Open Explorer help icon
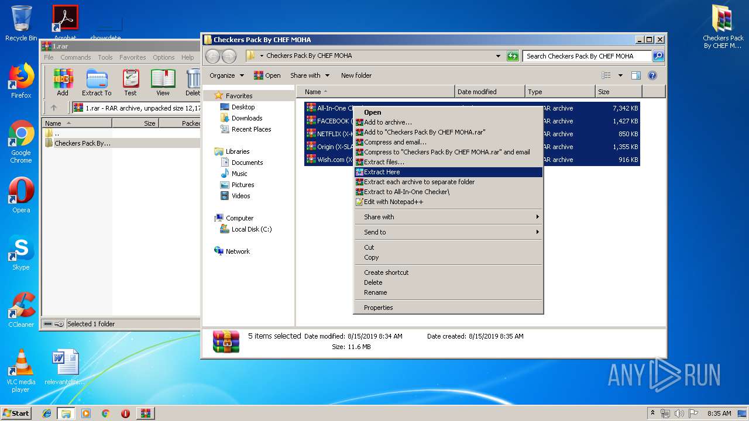This screenshot has height=421, width=749. (x=652, y=75)
